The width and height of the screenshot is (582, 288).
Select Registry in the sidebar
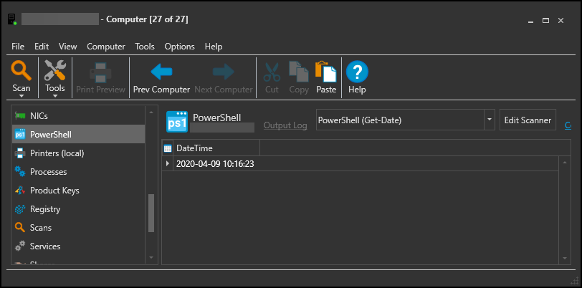click(44, 209)
